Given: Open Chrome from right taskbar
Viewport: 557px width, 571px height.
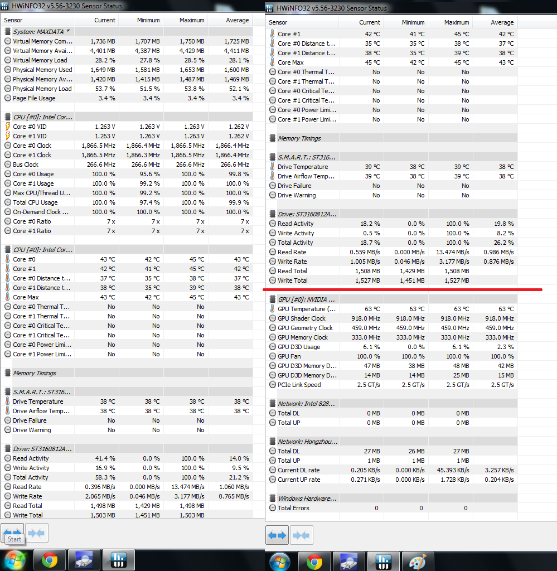Looking at the screenshot, I should (x=314, y=561).
